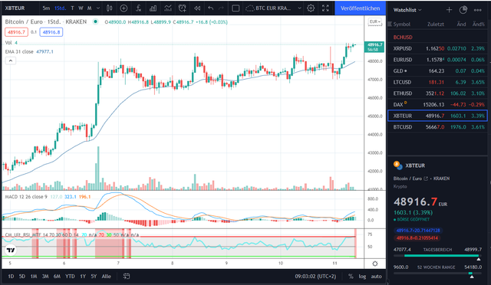Screen dimensions: 491x285
Task: Undo the last chart action
Action: click(211, 8)
